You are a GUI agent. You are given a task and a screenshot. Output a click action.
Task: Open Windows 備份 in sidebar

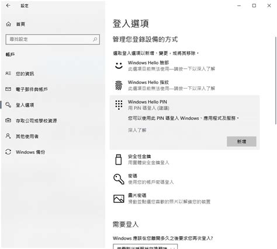53,152
